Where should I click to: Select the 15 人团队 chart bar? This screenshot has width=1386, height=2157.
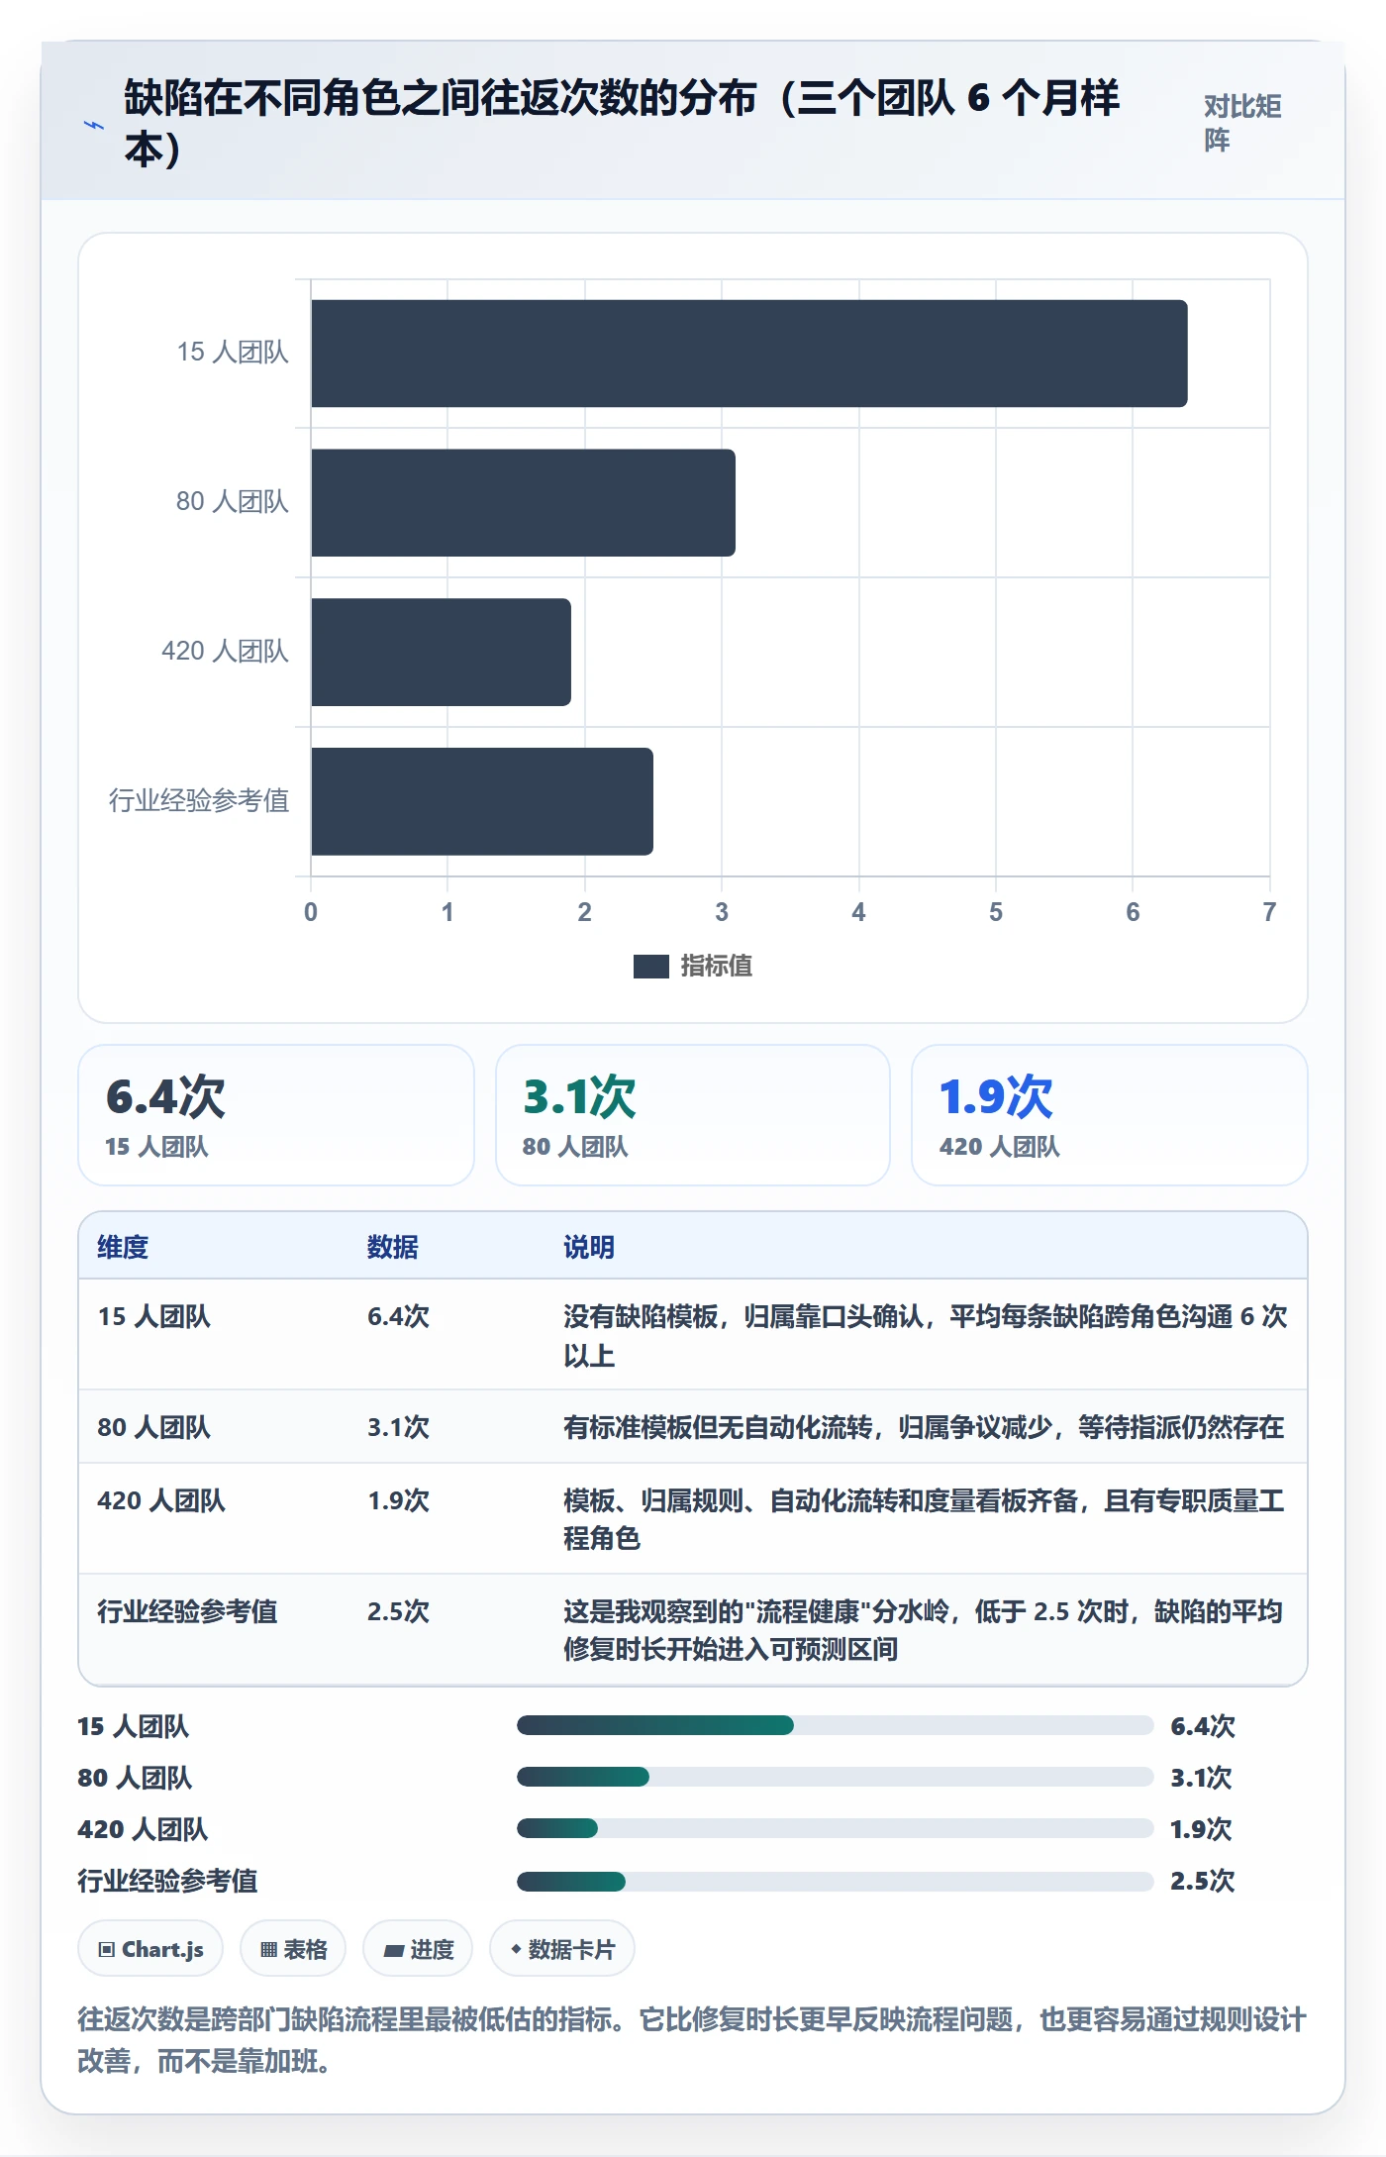pyautogui.click(x=749, y=354)
